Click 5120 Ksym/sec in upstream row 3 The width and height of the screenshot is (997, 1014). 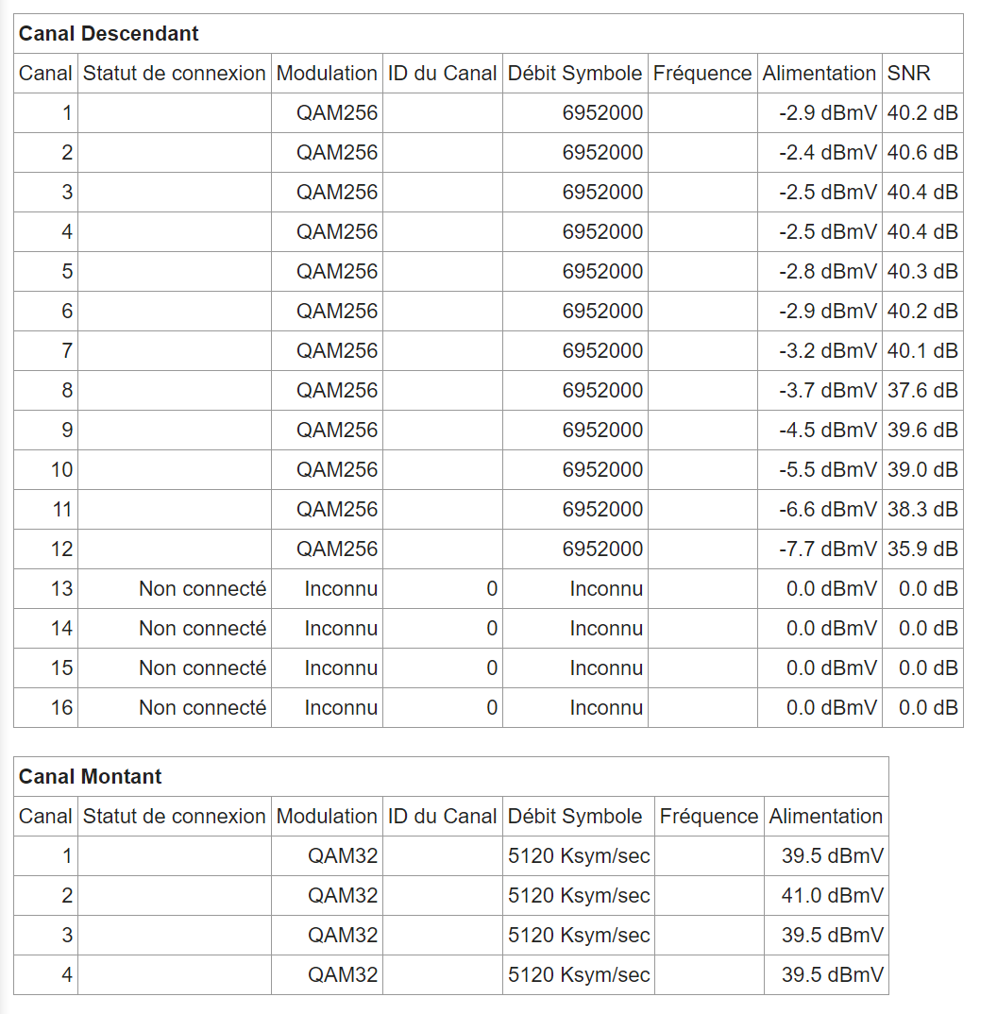point(579,935)
